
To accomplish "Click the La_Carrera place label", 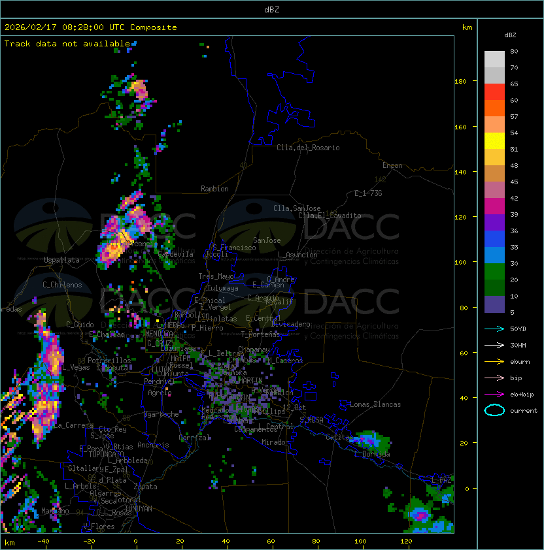I will [x=74, y=425].
